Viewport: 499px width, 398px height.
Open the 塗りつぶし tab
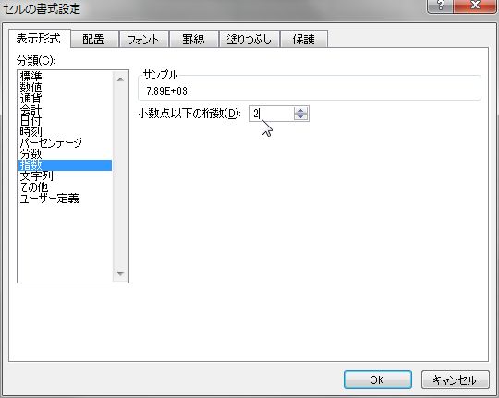(249, 40)
